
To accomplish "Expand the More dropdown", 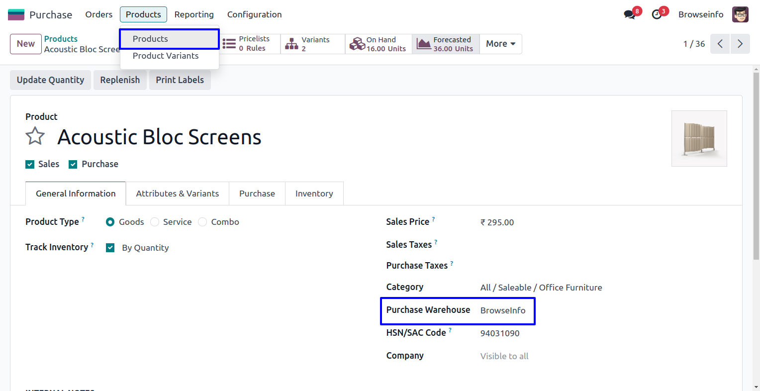I will tap(500, 44).
